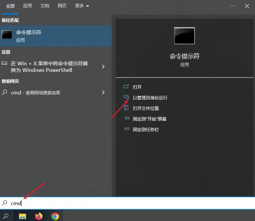Click the 最佳匹配 heading
Viewport: 255px width, 221px height.
click(10, 20)
